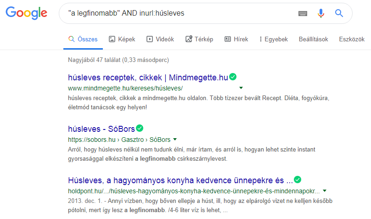Screen dimensions: 371x219
Task: Open the on-screen keyboard icon
Action: (x=303, y=13)
